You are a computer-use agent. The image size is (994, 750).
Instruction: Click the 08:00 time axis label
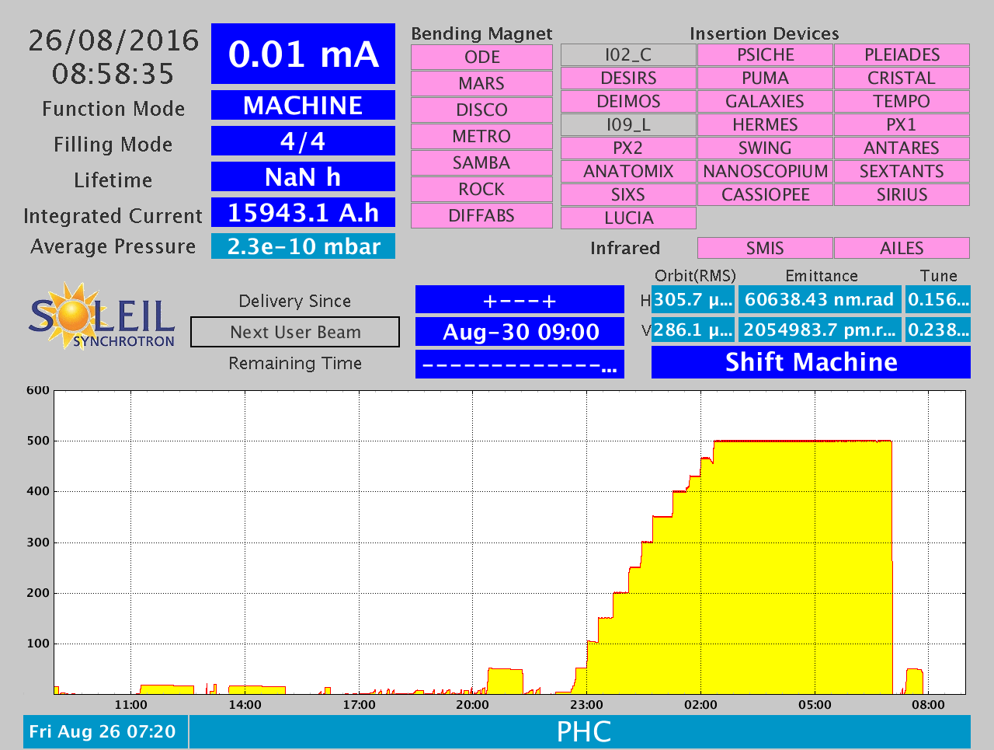tap(928, 705)
